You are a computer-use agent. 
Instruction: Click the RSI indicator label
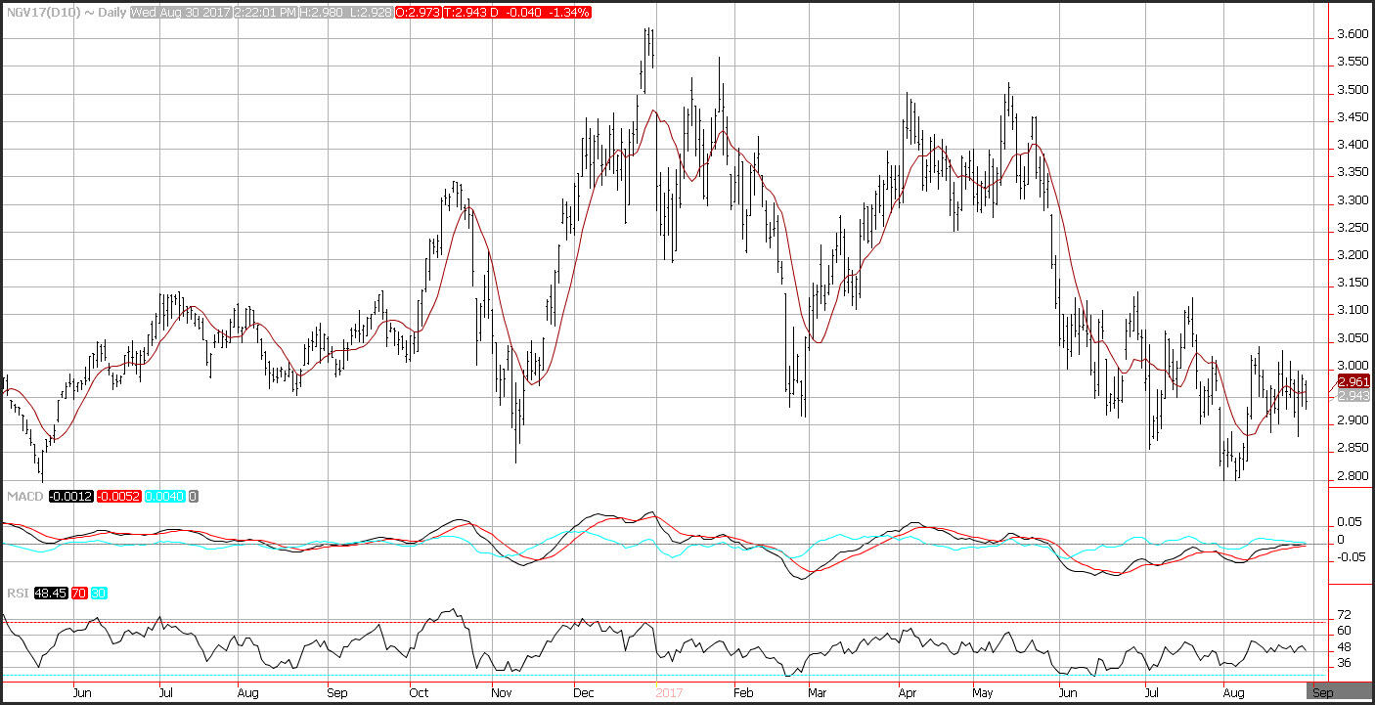tap(17, 593)
